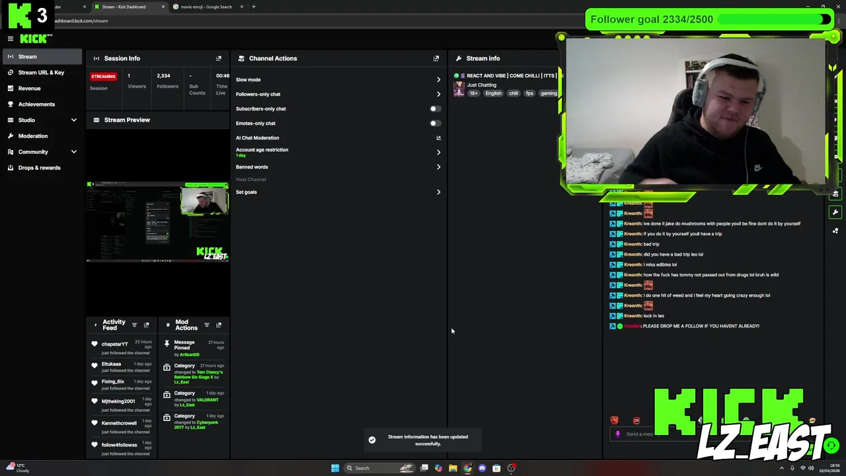Click the success checkmark in the notification toast
The width and height of the screenshot is (846, 476).
click(372, 440)
